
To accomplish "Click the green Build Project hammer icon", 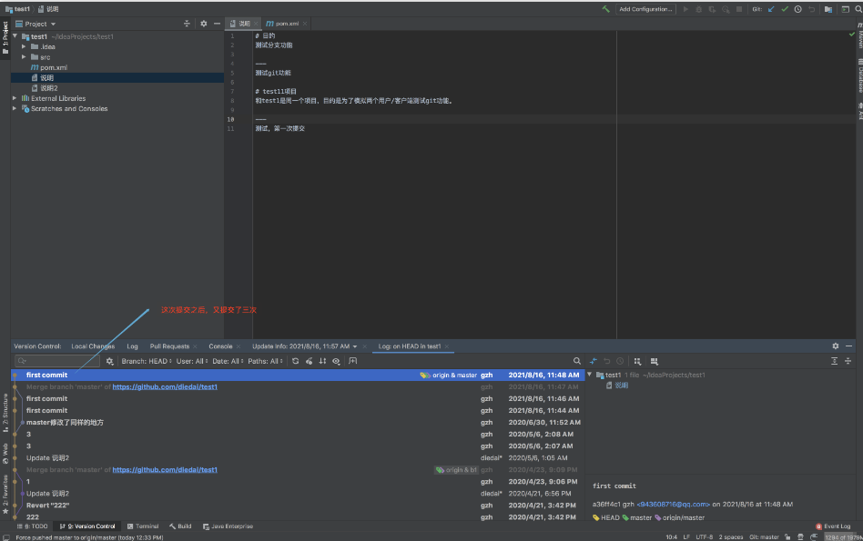I will pyautogui.click(x=605, y=9).
